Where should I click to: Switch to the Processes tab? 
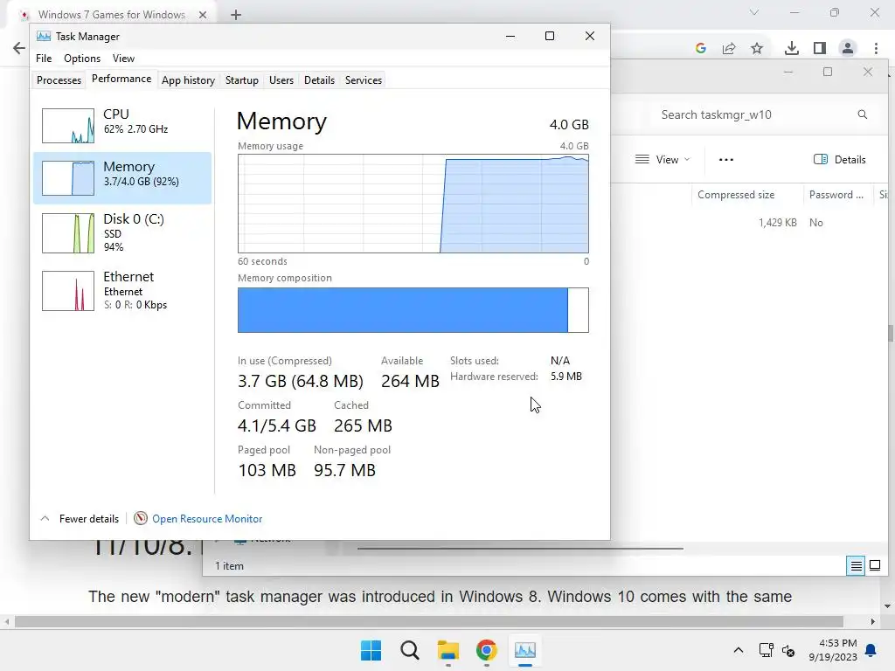point(59,80)
